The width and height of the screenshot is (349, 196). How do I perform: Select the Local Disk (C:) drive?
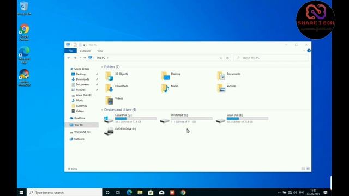pyautogui.click(x=130, y=119)
